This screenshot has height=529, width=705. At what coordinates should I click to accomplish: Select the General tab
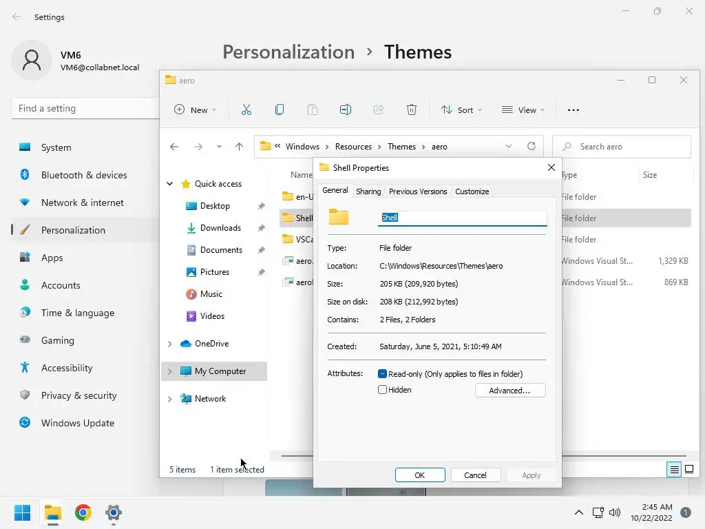(335, 190)
